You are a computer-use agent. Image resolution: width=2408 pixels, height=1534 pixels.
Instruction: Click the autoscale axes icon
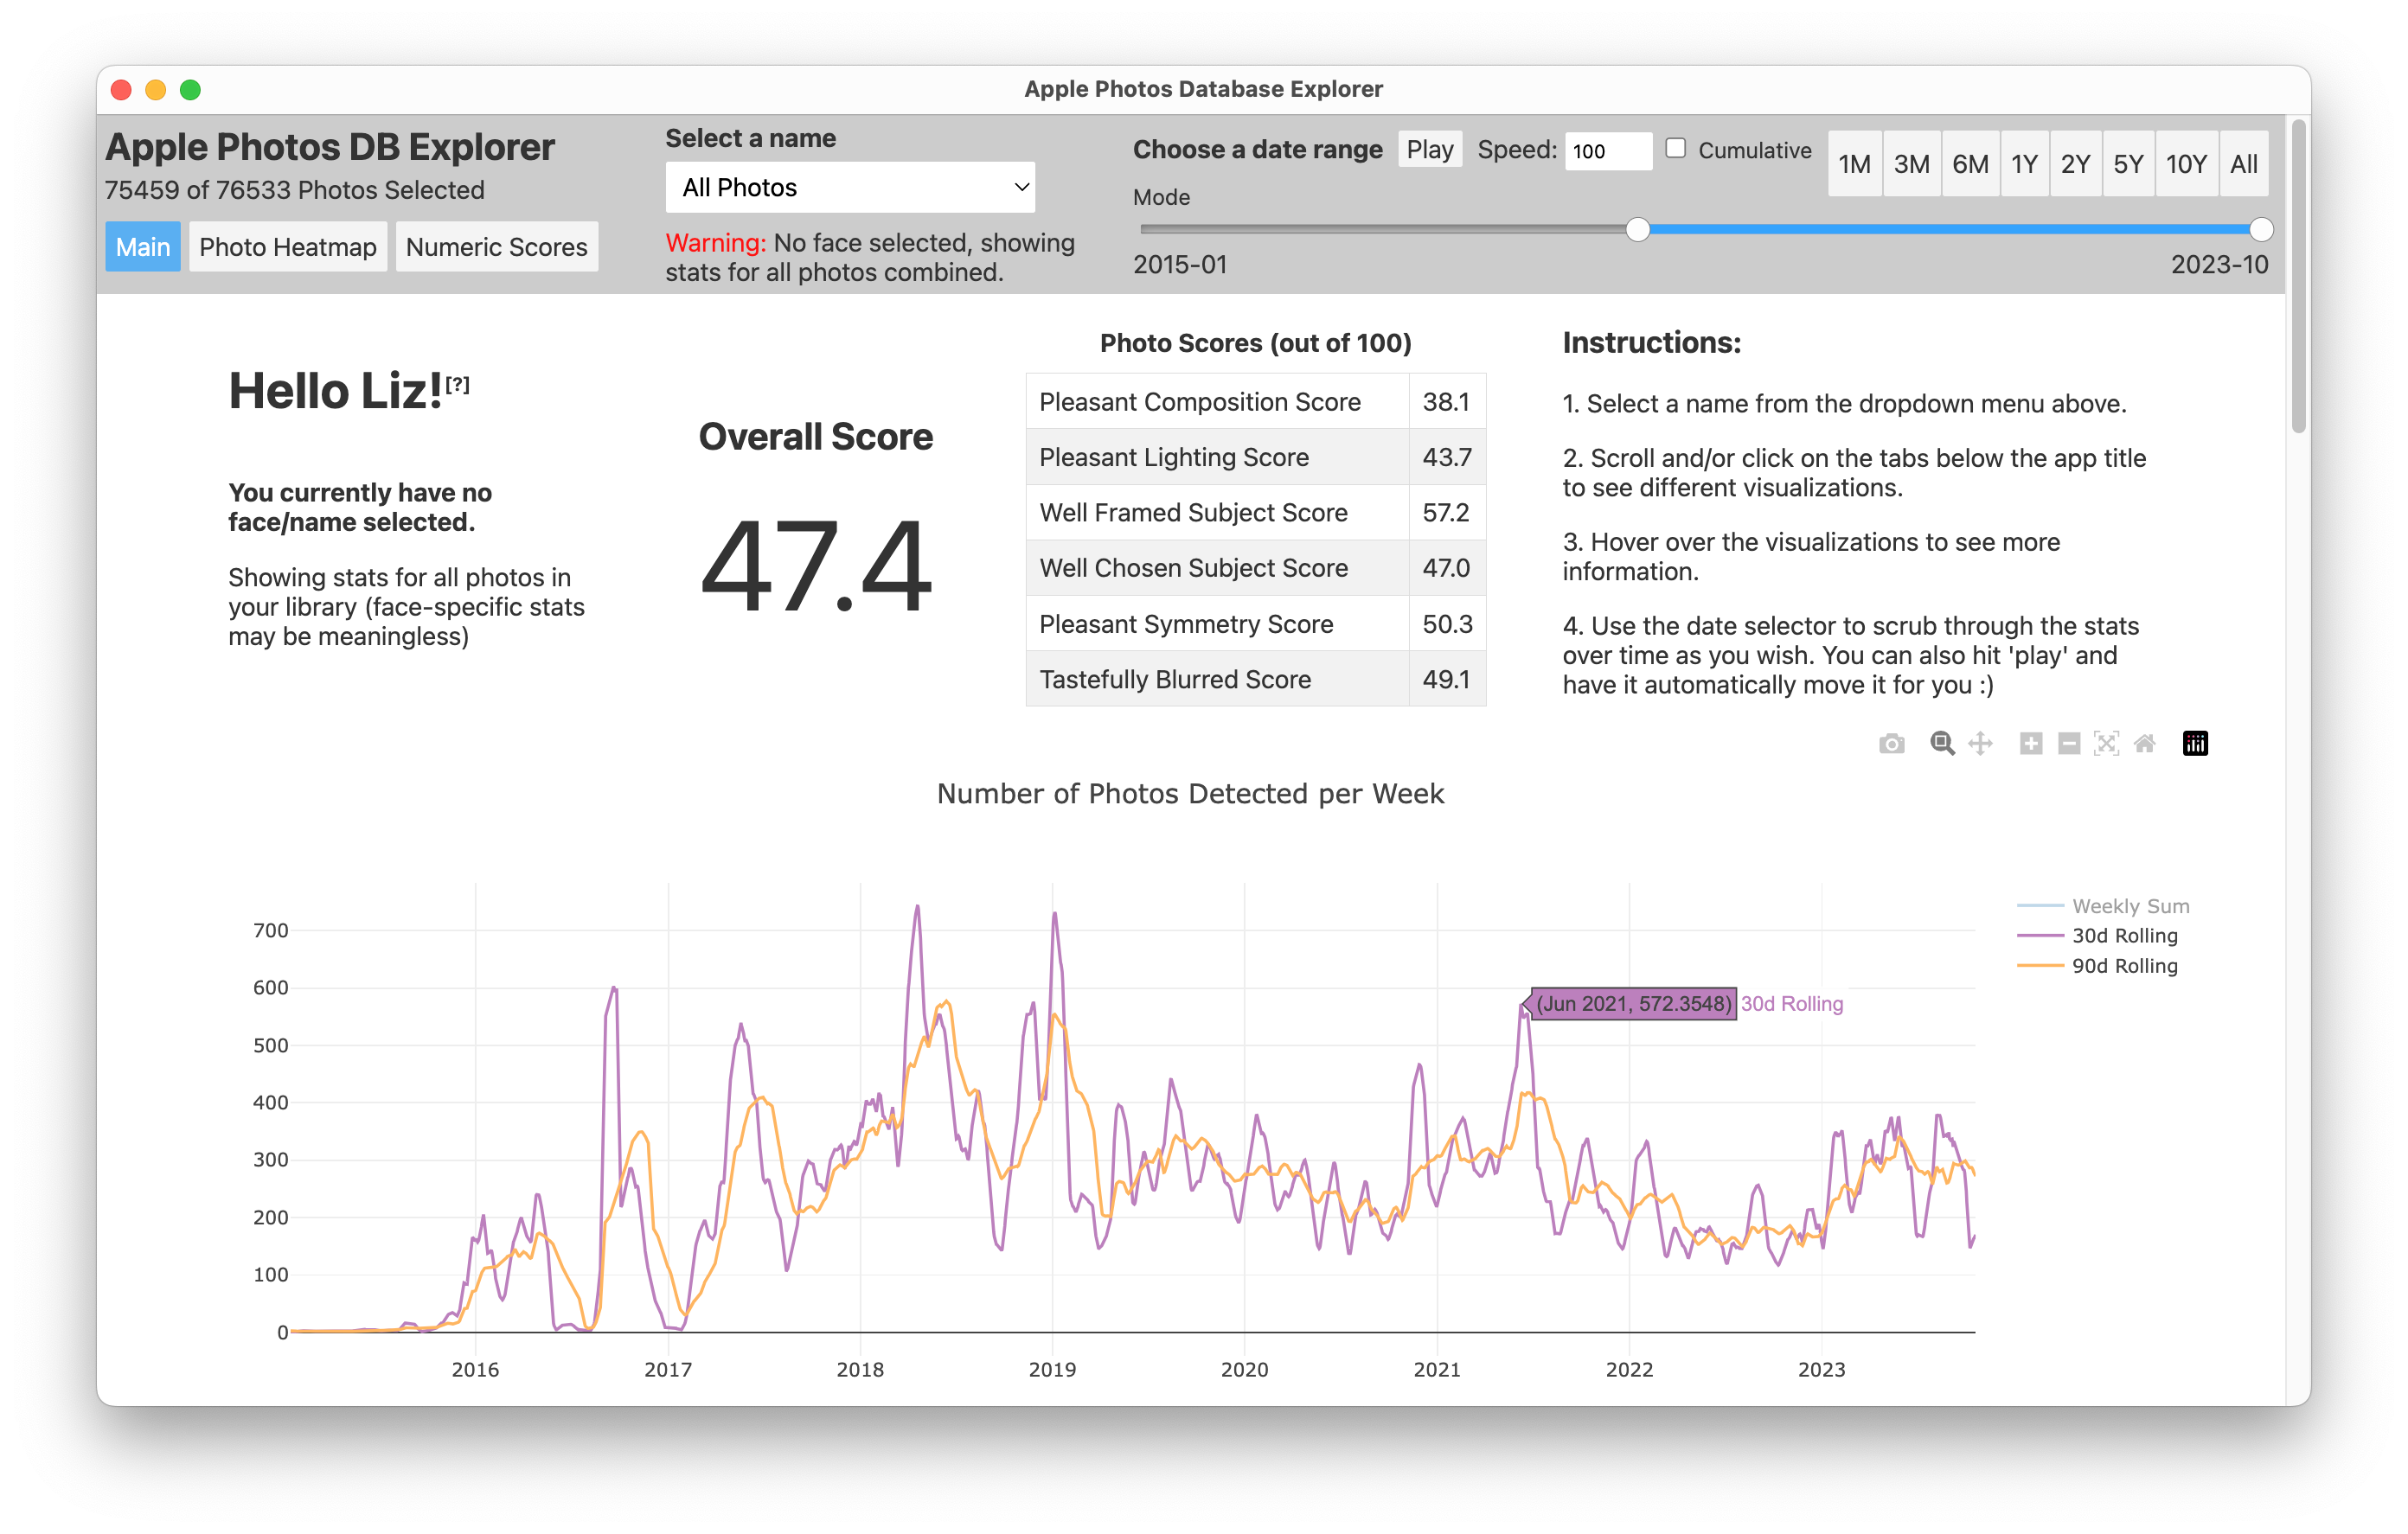coord(2106,743)
